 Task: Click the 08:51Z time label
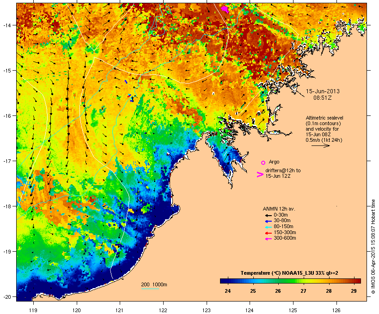point(323,98)
